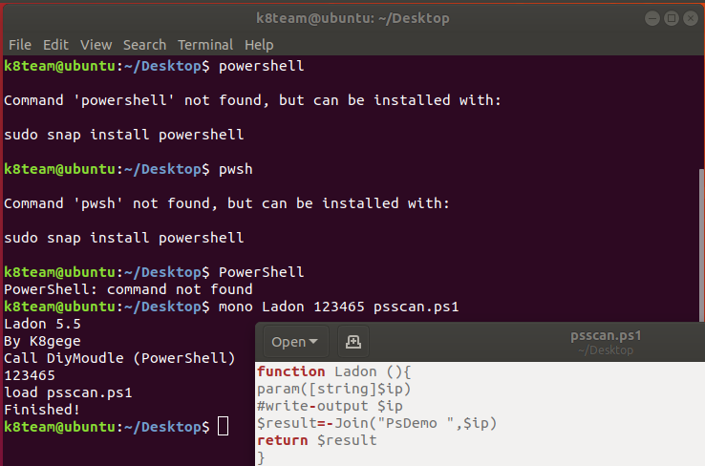The height and width of the screenshot is (466, 705).
Task: Click the terminal title bar text
Action: click(x=352, y=18)
